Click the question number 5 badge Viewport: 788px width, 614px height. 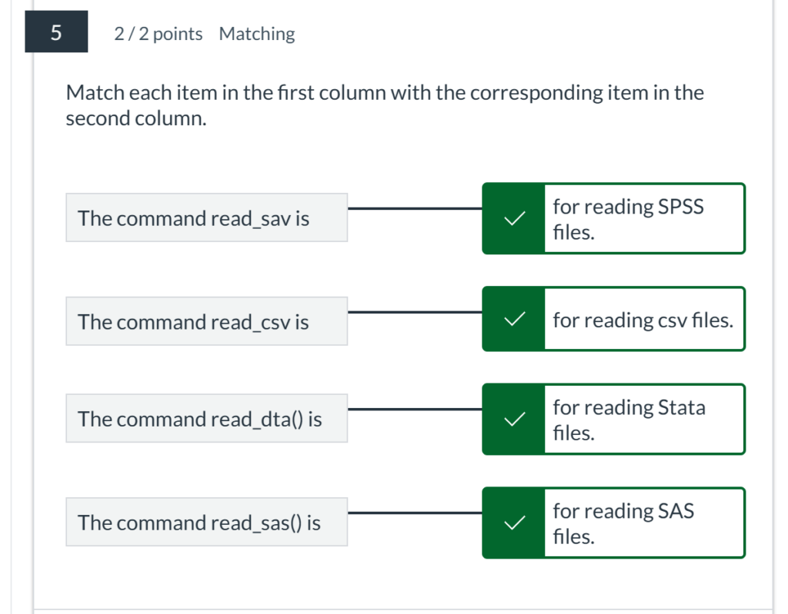[55, 32]
